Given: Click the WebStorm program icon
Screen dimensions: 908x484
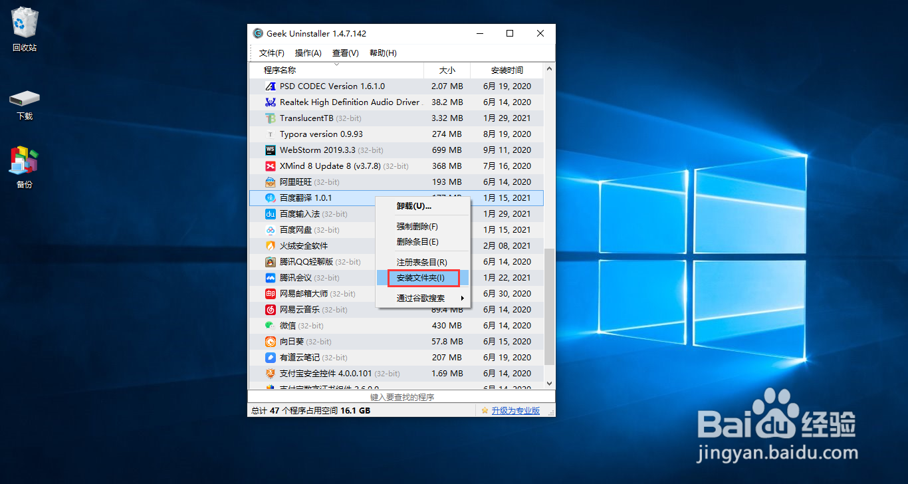Looking at the screenshot, I should [270, 150].
